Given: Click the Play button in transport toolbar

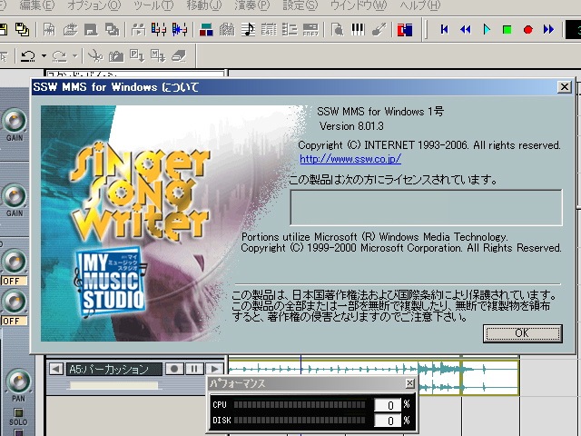Looking at the screenshot, I should point(487,30).
